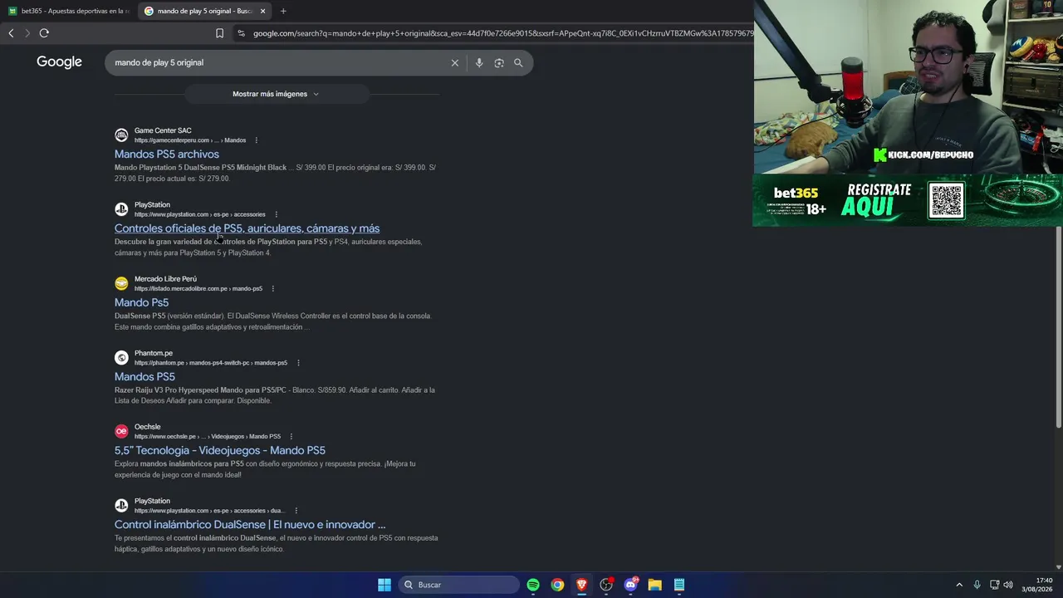Open OBS Studio from the taskbar
1063x598 pixels.
coord(606,585)
